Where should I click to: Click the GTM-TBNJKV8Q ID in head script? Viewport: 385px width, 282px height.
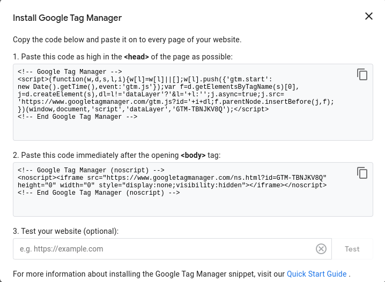pos(204,109)
